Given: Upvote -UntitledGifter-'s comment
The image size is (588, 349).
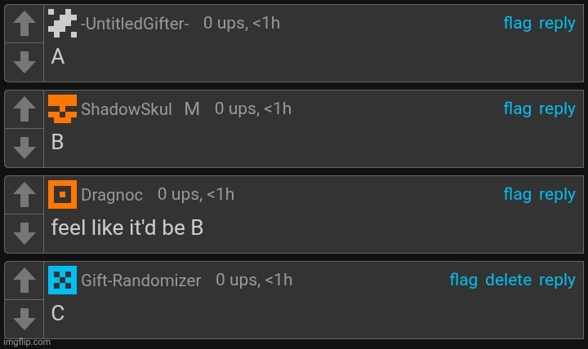Looking at the screenshot, I should click(x=24, y=24).
